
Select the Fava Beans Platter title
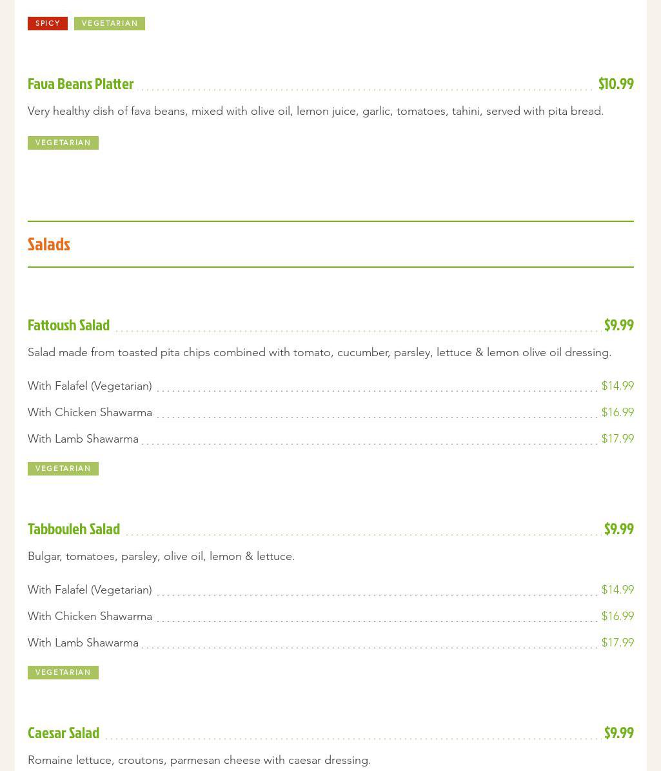[81, 84]
